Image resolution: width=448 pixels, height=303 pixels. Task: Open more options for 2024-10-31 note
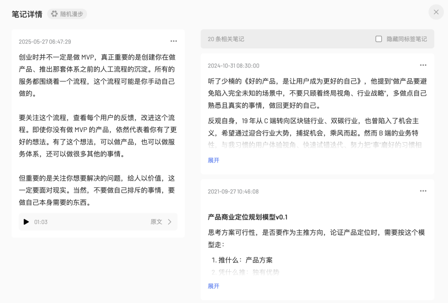coord(423,65)
